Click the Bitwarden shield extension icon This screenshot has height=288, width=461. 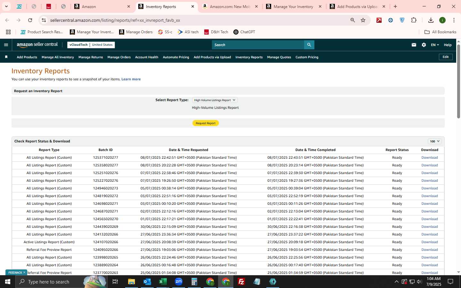(402, 20)
